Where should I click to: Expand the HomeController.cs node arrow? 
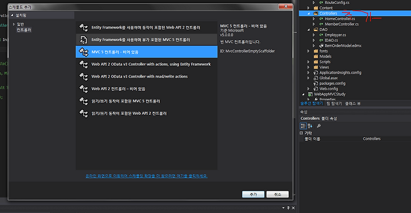(314, 19)
